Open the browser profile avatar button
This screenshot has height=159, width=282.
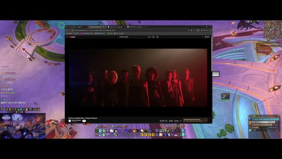coord(205,30)
